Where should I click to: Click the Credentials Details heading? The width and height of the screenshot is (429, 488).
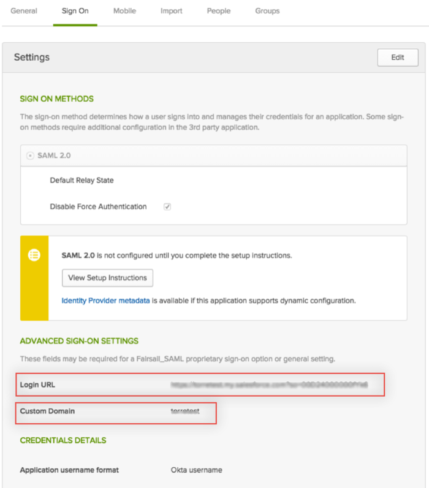point(63,440)
